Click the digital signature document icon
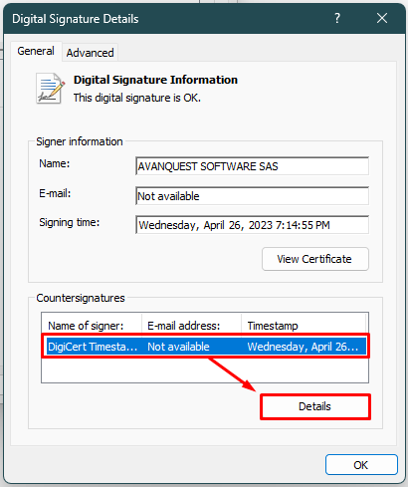The height and width of the screenshot is (487, 408). [x=50, y=89]
